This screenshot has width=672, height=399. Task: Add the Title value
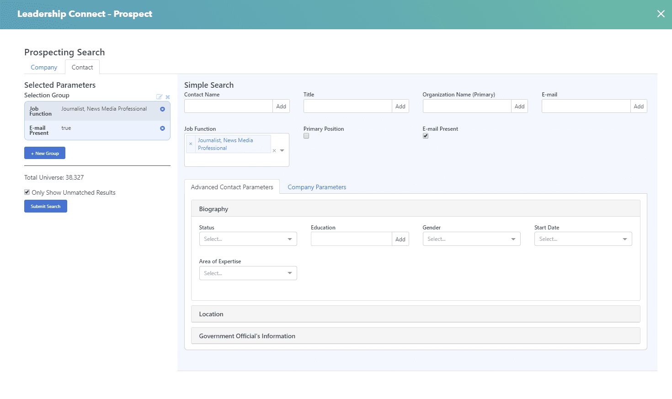[400, 106]
